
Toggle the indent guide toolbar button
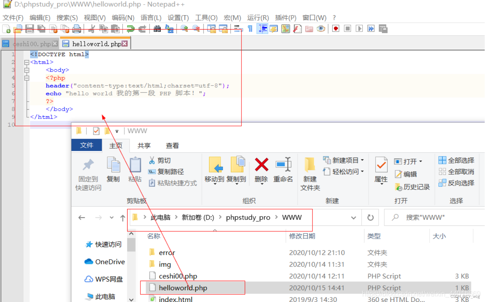(x=262, y=29)
